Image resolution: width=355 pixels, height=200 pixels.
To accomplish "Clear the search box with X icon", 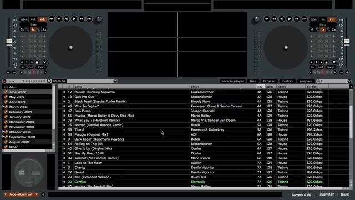I will [x=349, y=81].
